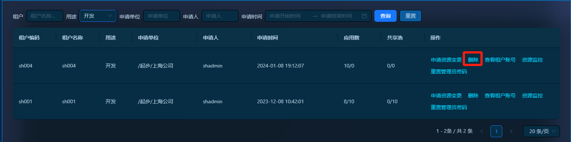Go to next page arrow
571x142 pixels.
pos(511,131)
